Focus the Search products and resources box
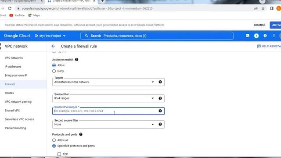281x158 pixels. point(157,36)
